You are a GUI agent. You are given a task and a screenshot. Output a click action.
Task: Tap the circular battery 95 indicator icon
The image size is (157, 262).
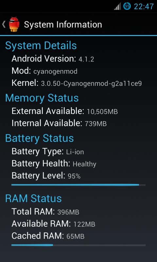pyautogui.click(x=127, y=6)
